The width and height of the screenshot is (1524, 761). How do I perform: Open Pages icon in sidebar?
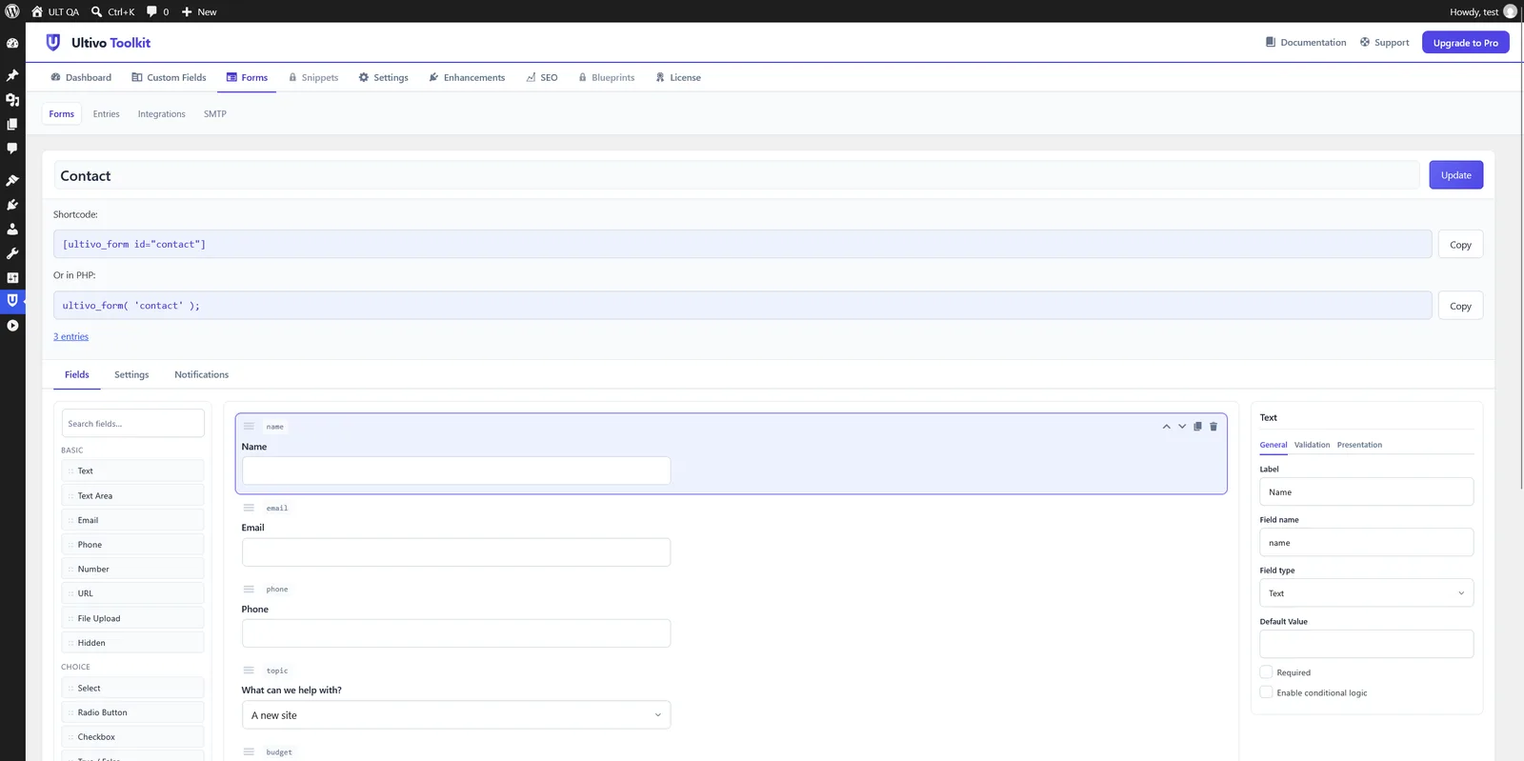[12, 124]
